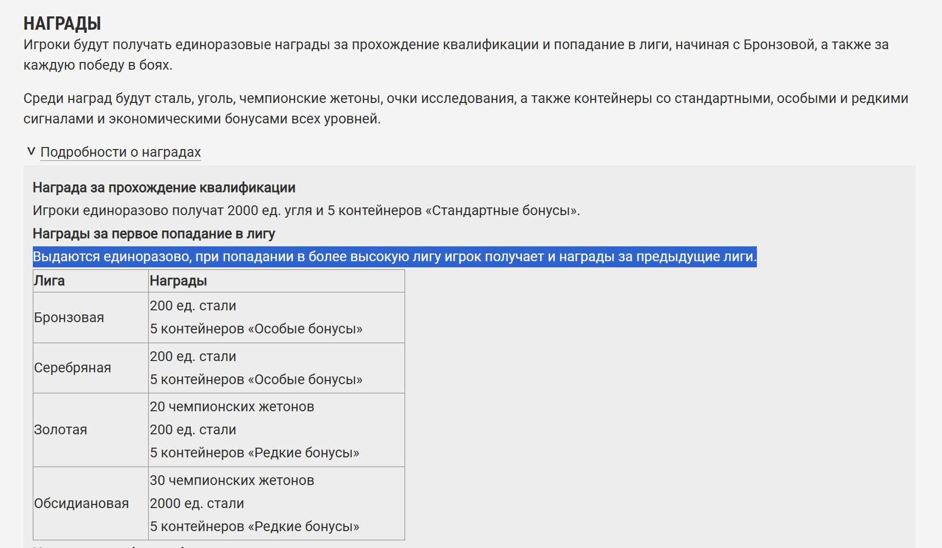Screen dimensions: 942x548
Task: Click the 2000 ед. стали reward text
Action: (x=196, y=503)
